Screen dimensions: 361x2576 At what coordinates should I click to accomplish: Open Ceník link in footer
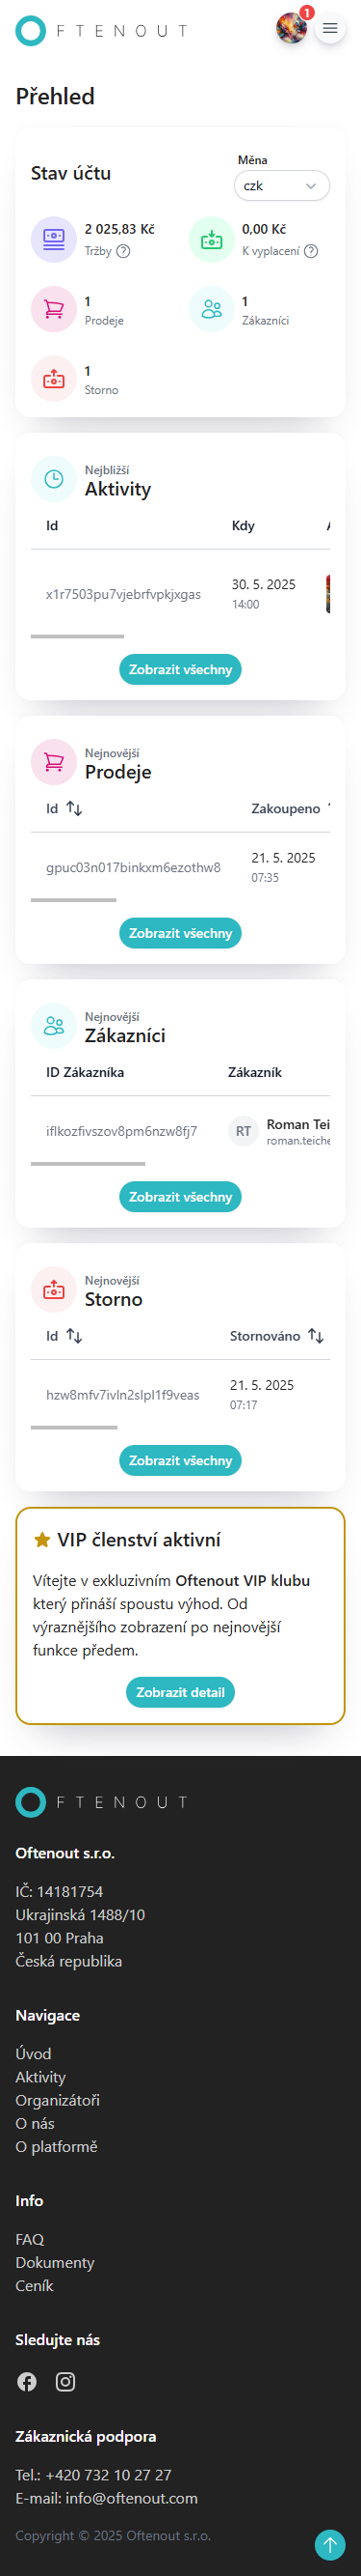coord(35,2285)
